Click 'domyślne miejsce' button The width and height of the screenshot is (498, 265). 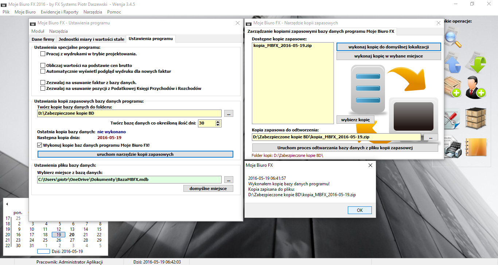[x=208, y=189]
